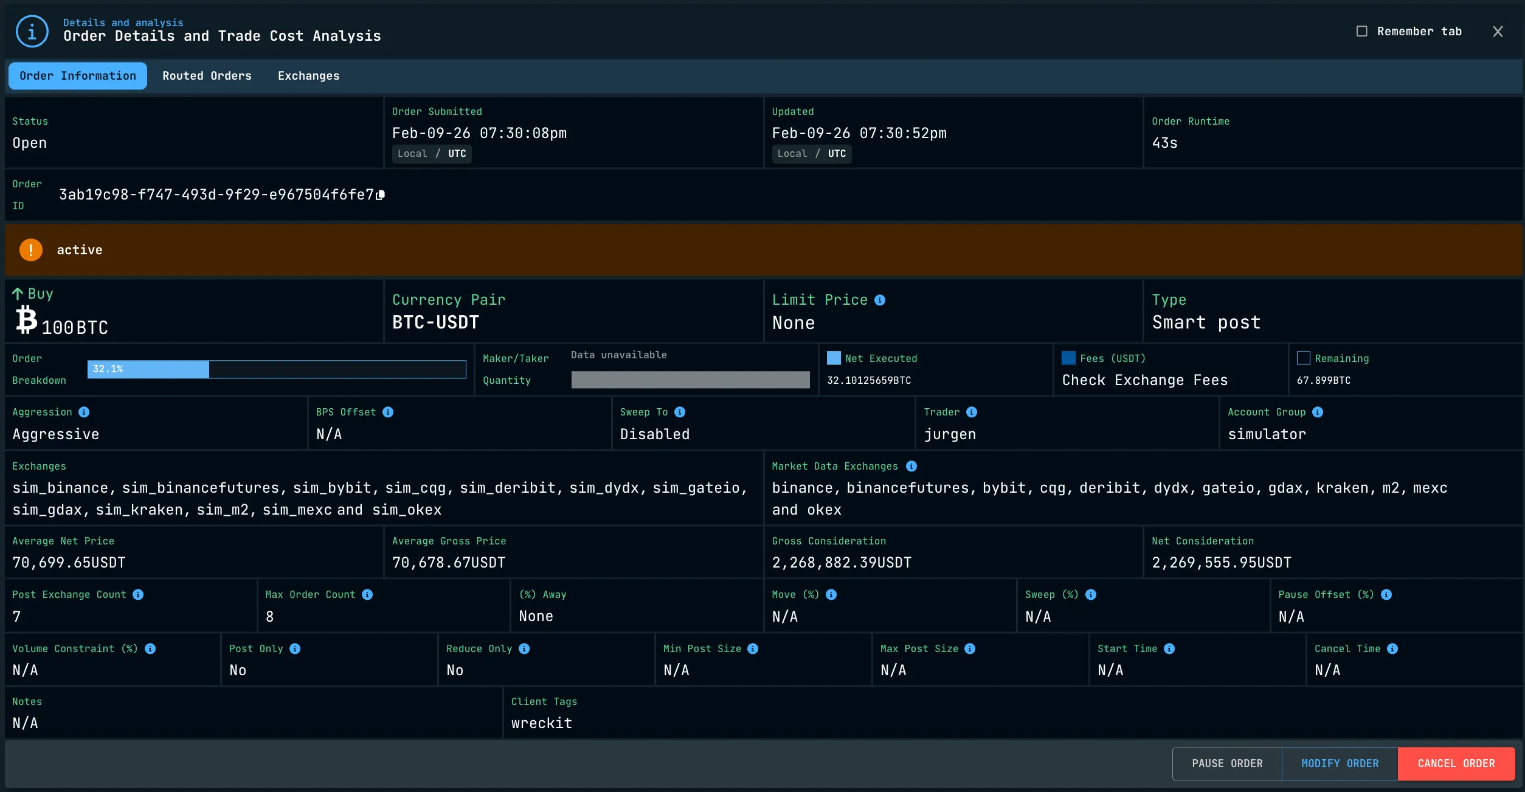The image size is (1525, 792).
Task: Toggle Local/UTC under Order Submitted
Action: point(432,154)
